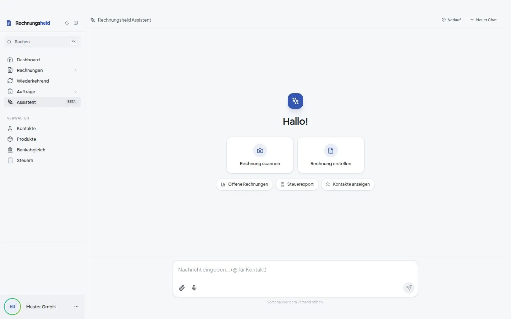The image size is (511, 319).
Task: Expand the Aufträge submenu chevron
Action: click(x=76, y=91)
